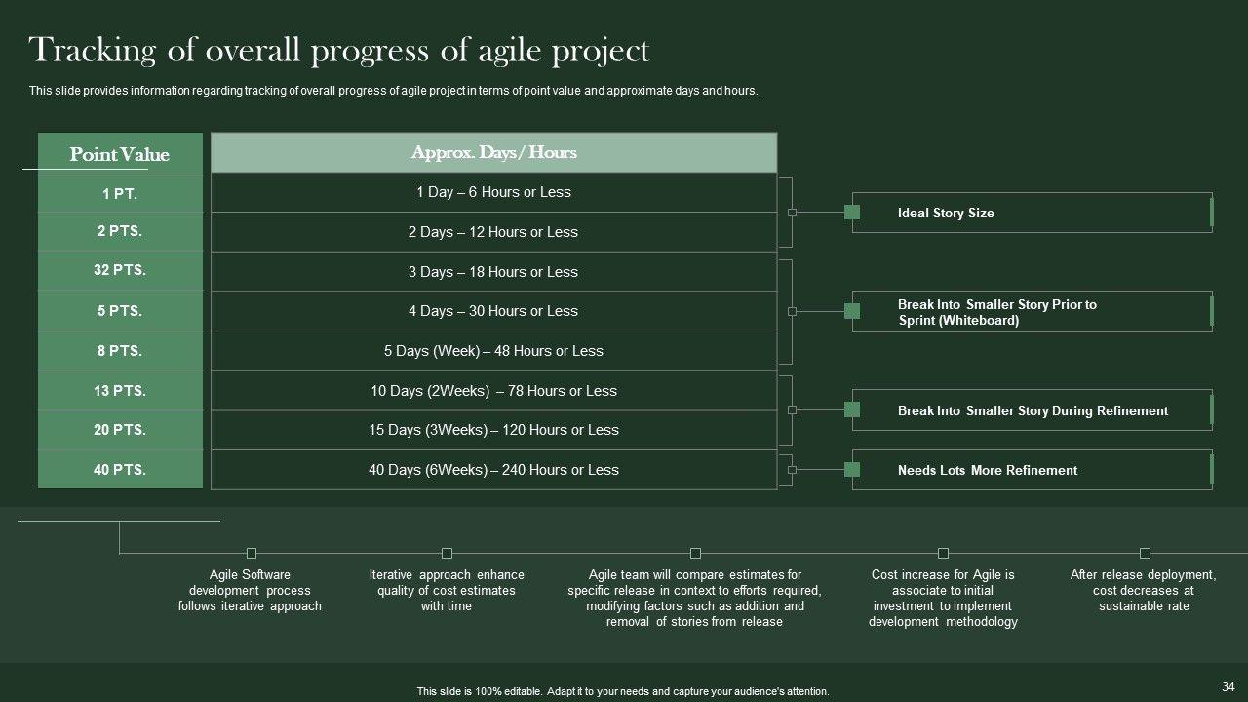Viewport: 1248px width, 702px height.
Task: Click timeline marker above Agile Software development text
Action: [252, 553]
